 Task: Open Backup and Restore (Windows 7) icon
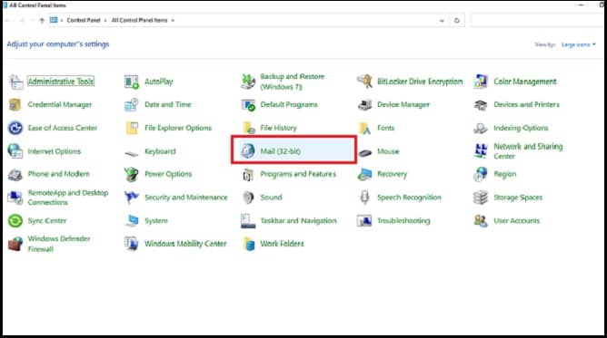tap(248, 82)
